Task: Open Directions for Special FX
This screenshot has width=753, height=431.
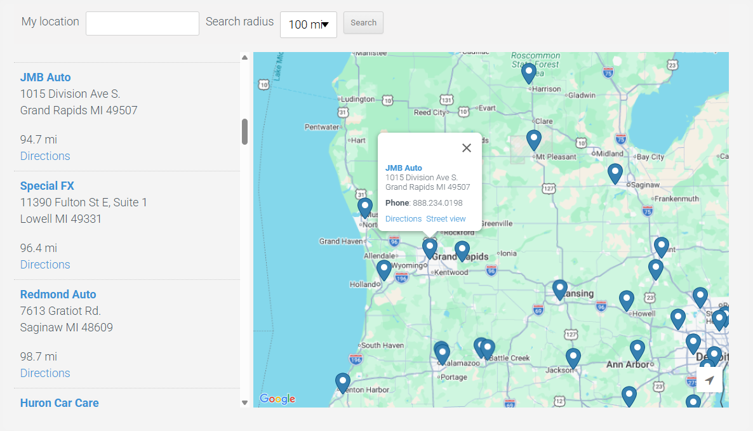Action: point(45,265)
